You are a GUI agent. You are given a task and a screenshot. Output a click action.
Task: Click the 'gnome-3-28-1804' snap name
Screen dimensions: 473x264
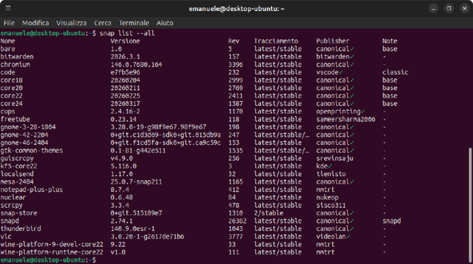[x=28, y=127]
